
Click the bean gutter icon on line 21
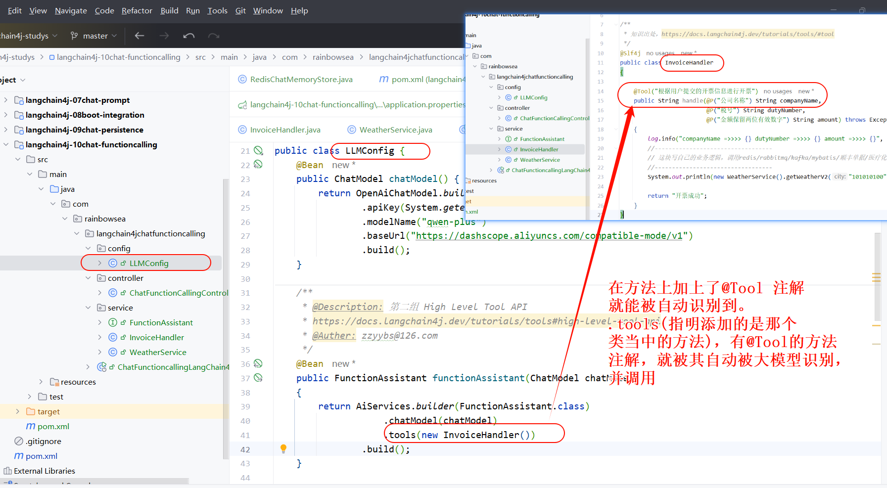point(258,150)
